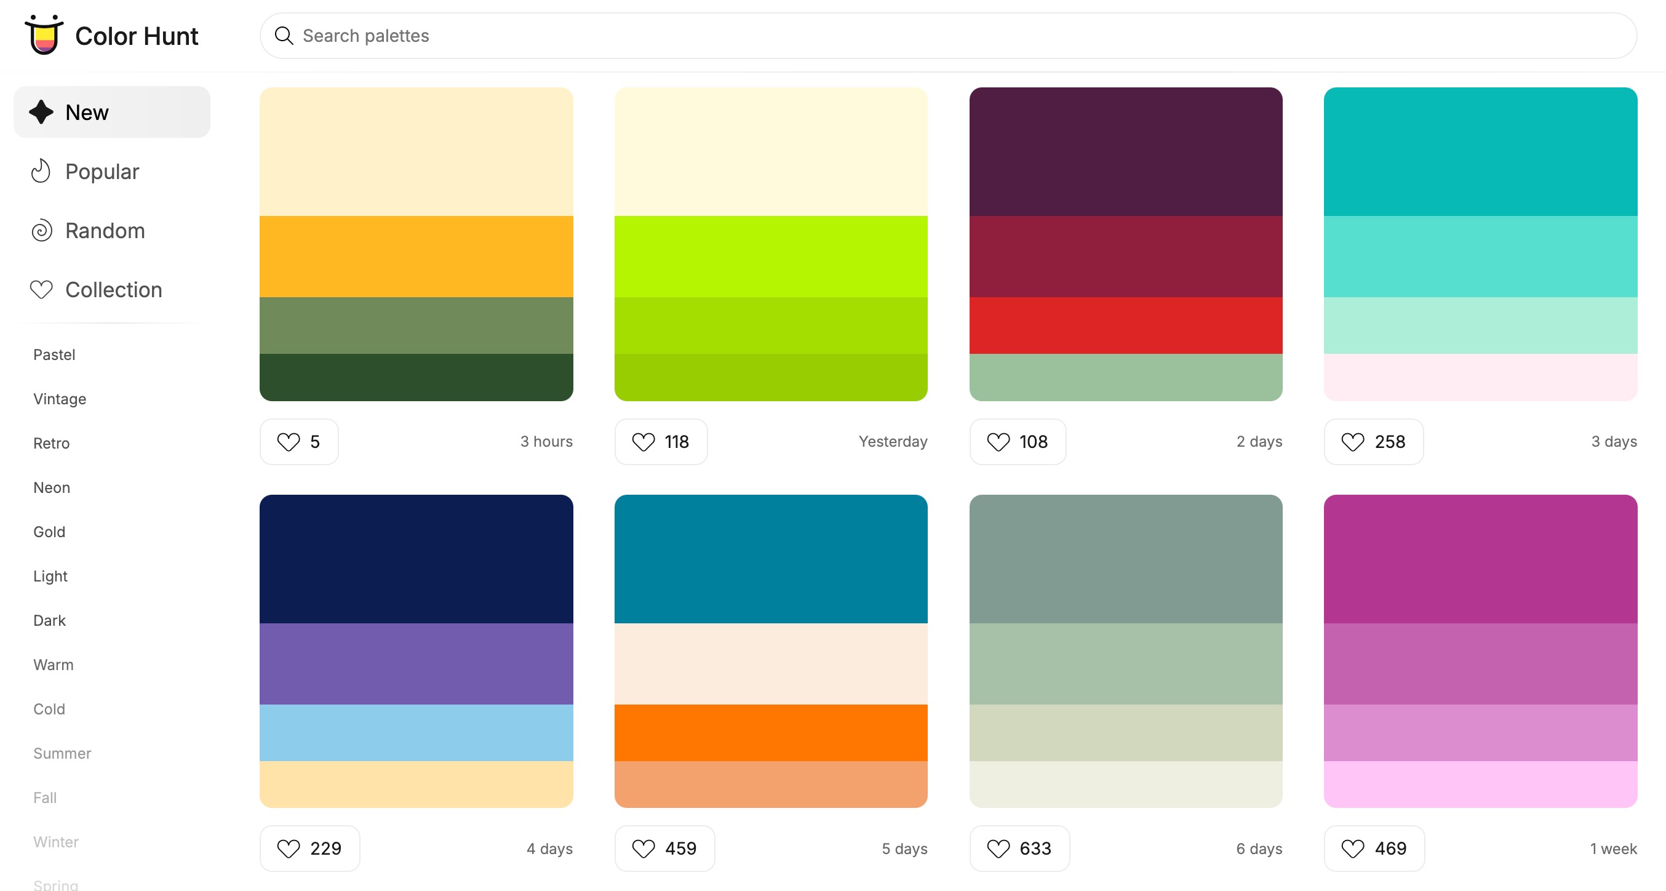The image size is (1666, 891).
Task: Click the '2 days' timestamp
Action: [x=1259, y=441]
